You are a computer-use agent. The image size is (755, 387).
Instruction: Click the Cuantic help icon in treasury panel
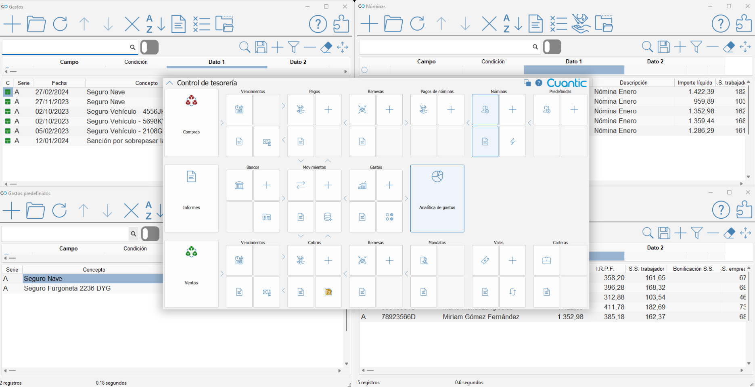coord(539,83)
